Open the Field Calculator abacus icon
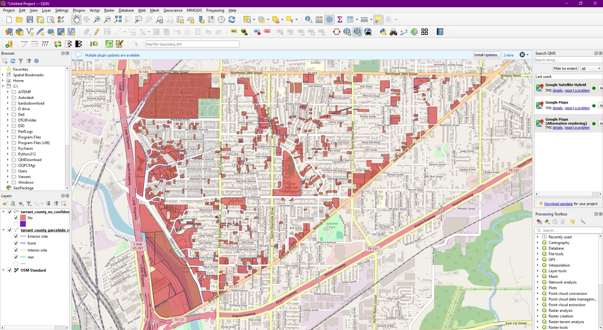Image resolution: width=603 pixels, height=330 pixels. (319, 19)
